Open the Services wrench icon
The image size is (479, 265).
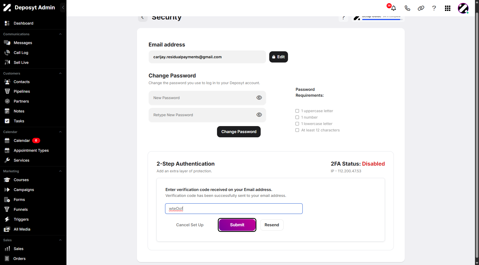7,160
